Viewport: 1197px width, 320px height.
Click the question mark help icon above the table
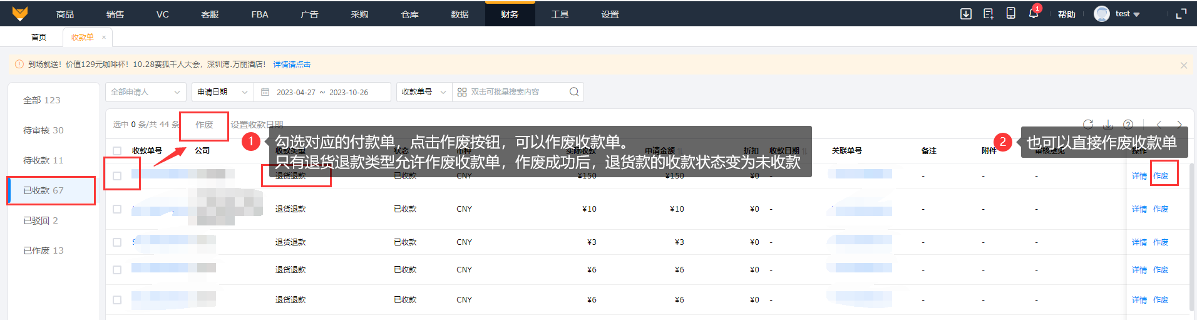coord(1128,124)
